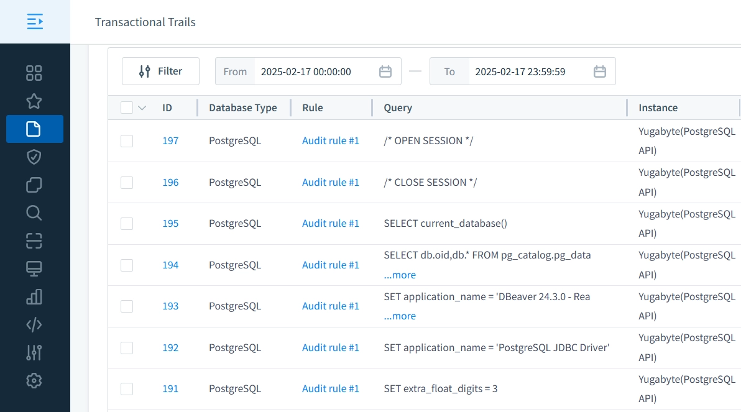
Task: Expand the sidebar menu toggle icon
Action: click(x=35, y=22)
